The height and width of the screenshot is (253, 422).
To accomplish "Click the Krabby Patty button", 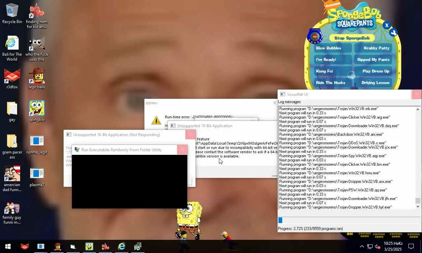I will coord(373,48).
